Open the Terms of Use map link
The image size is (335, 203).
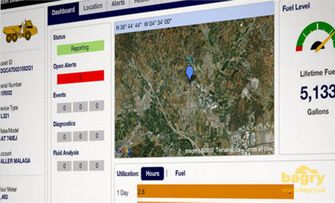pyautogui.click(x=259, y=149)
